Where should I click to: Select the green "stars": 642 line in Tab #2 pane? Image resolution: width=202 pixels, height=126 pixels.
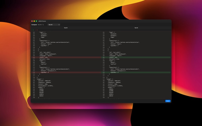click(136, 57)
